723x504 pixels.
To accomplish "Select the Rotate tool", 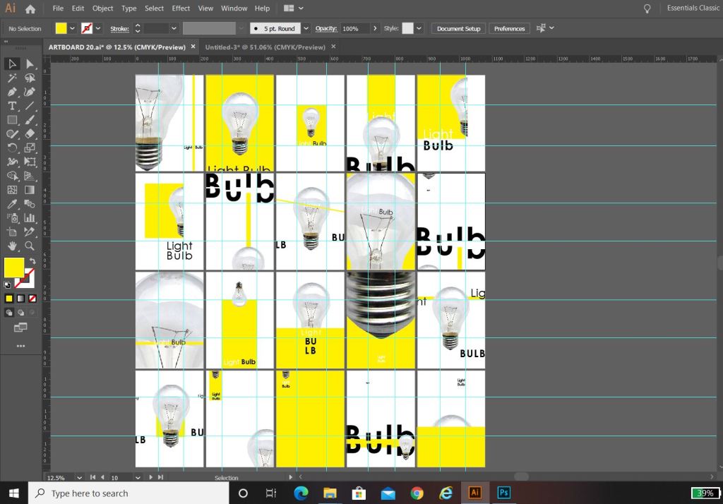I will [12, 148].
